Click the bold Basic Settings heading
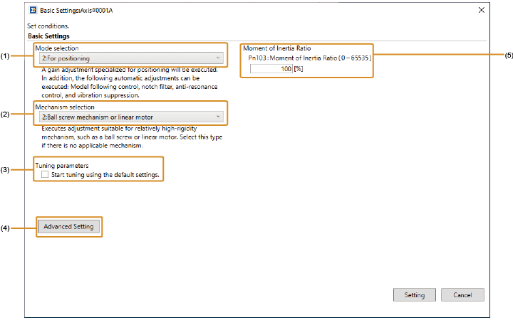 (48, 35)
